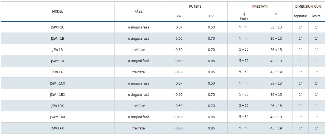Click the H m column header
326x136 pixels.
(x=276, y=16)
